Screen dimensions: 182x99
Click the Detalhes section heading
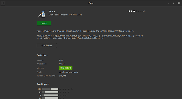42,55
